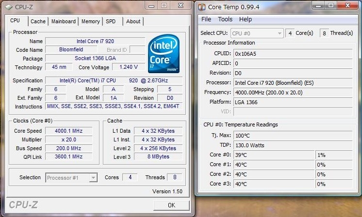This screenshot has height=217, width=362.
Task: Click the Name field 'Intel Core i7 920'
Action: pos(95,41)
